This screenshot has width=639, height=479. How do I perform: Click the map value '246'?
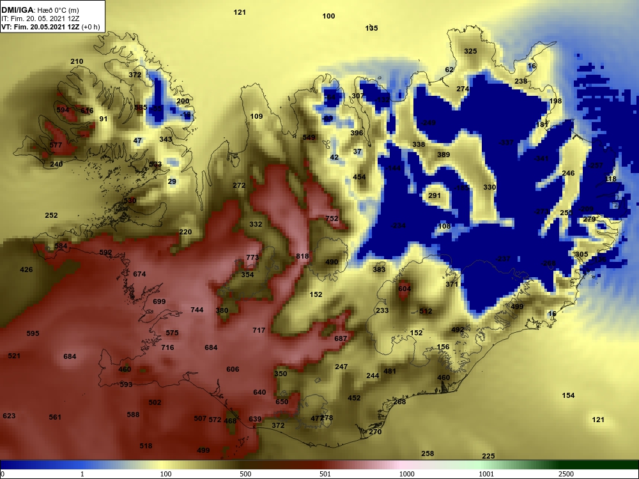568,173
